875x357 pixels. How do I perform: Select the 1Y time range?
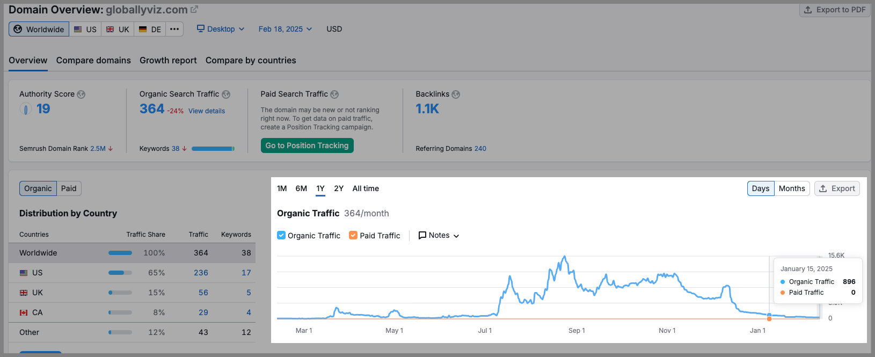320,188
